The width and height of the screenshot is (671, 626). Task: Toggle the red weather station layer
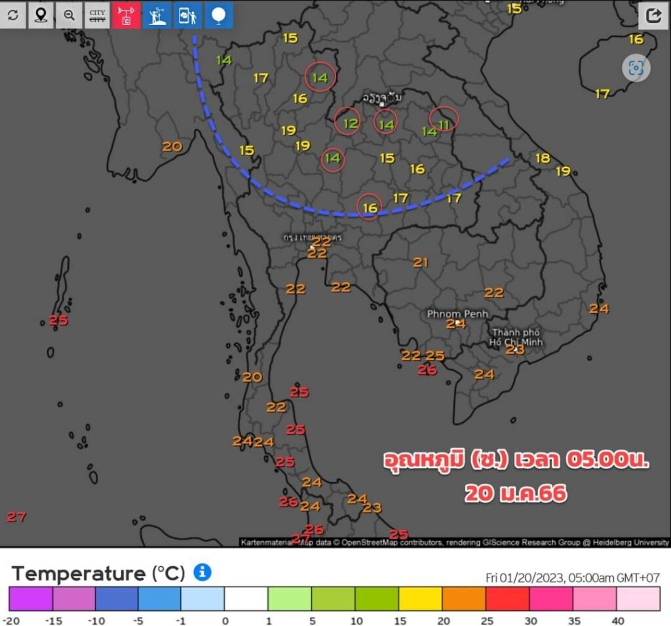point(126,14)
